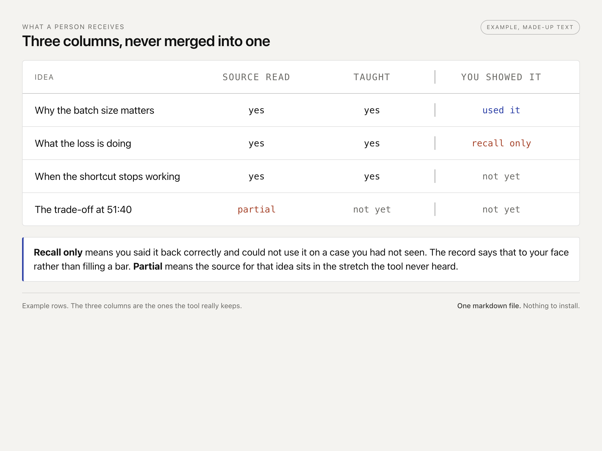This screenshot has height=451, width=602.
Task: Click 'not yet' in Taught column for trade-off row
Action: tap(372, 209)
